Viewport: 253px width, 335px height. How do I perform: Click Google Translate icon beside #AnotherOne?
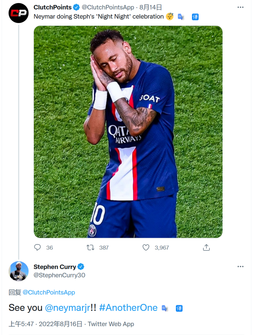pos(165,308)
